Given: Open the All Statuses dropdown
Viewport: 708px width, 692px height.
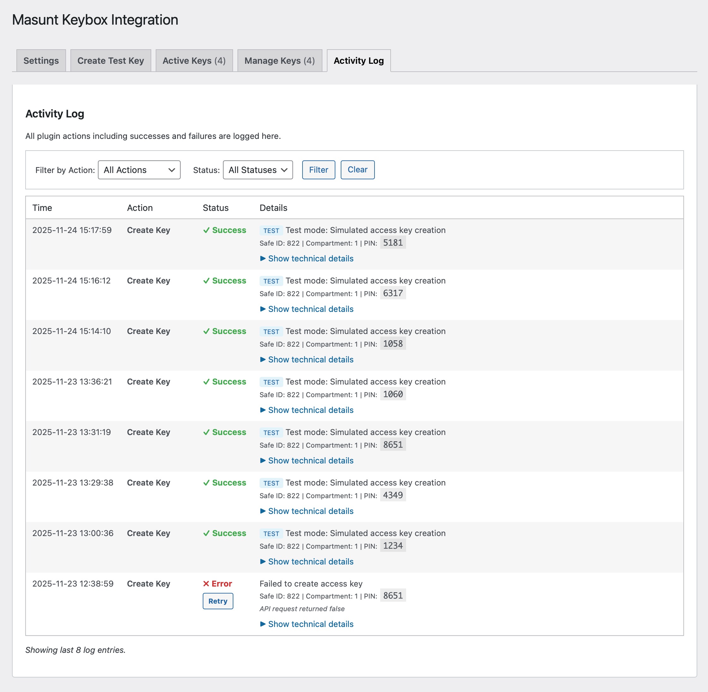Looking at the screenshot, I should (x=257, y=170).
